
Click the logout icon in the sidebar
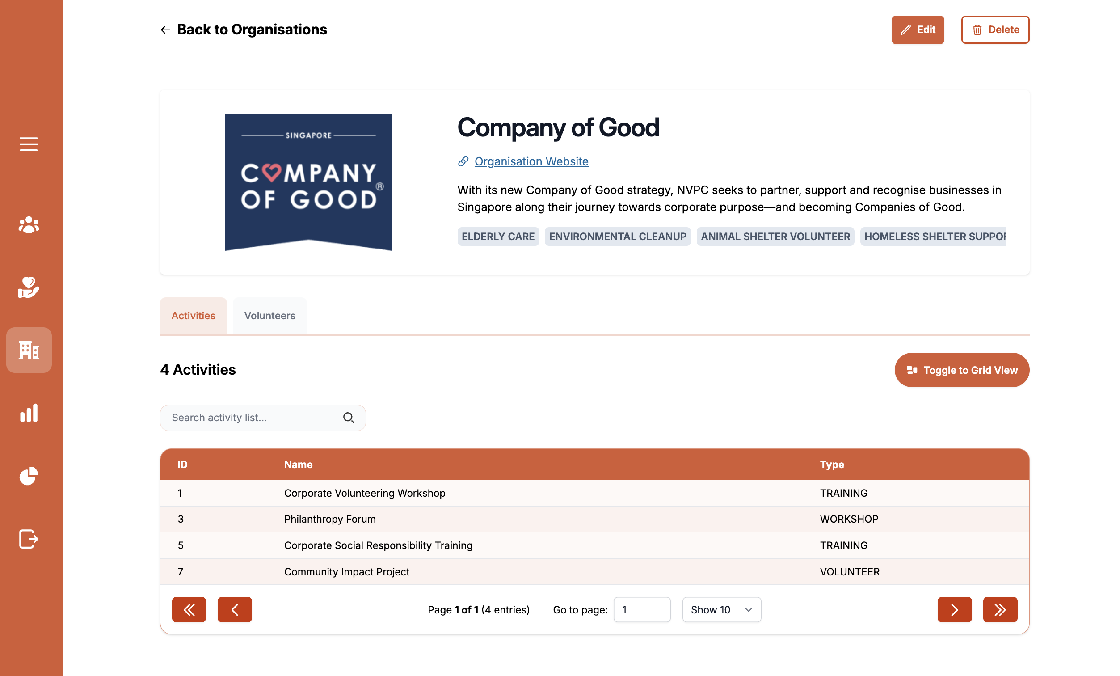29,539
